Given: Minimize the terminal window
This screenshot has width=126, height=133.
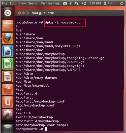Looking at the screenshot, I should pos(23,13).
